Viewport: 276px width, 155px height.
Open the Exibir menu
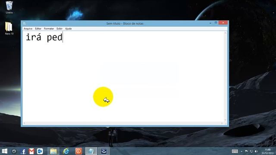point(60,29)
